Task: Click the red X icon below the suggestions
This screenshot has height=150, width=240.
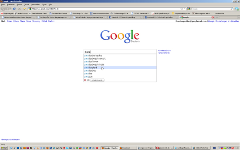Action: point(85,80)
